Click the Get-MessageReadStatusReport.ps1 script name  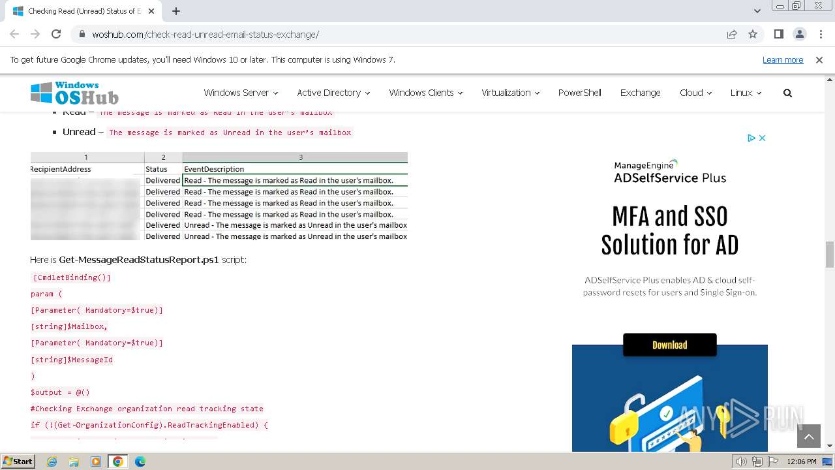tap(139, 260)
